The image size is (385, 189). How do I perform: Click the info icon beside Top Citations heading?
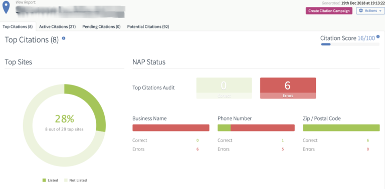click(64, 38)
